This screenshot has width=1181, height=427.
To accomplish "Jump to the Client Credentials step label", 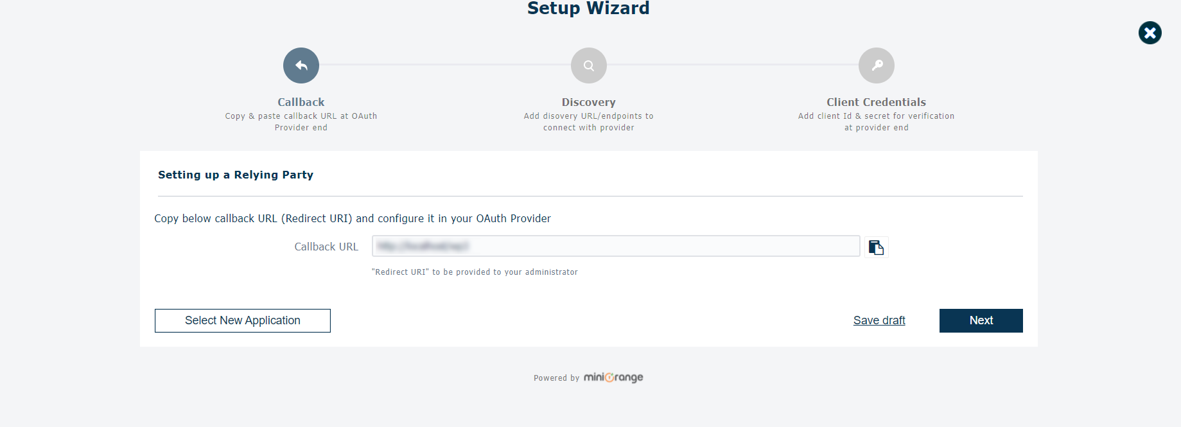I will (x=877, y=102).
